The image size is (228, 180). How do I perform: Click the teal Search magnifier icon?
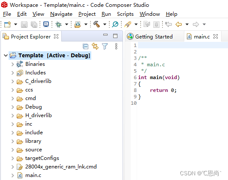click(x=115, y=24)
